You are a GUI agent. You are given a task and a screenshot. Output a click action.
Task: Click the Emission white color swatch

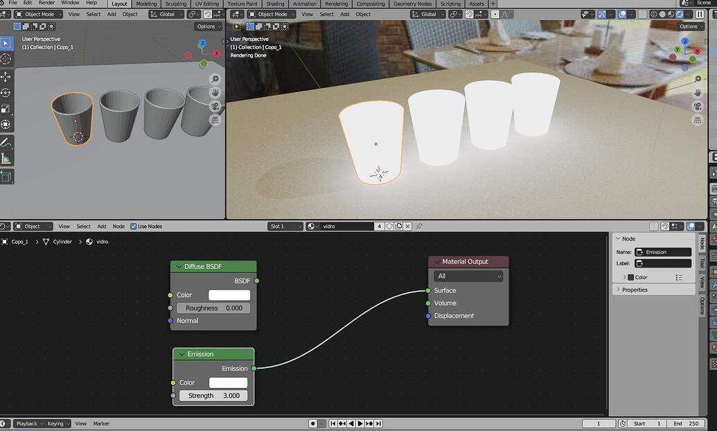[228, 382]
